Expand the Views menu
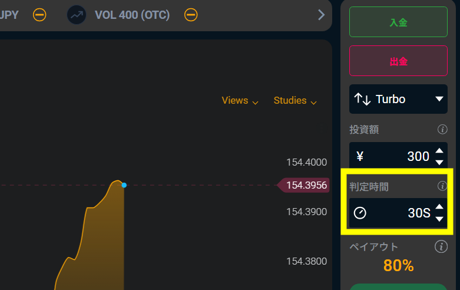 coord(240,101)
